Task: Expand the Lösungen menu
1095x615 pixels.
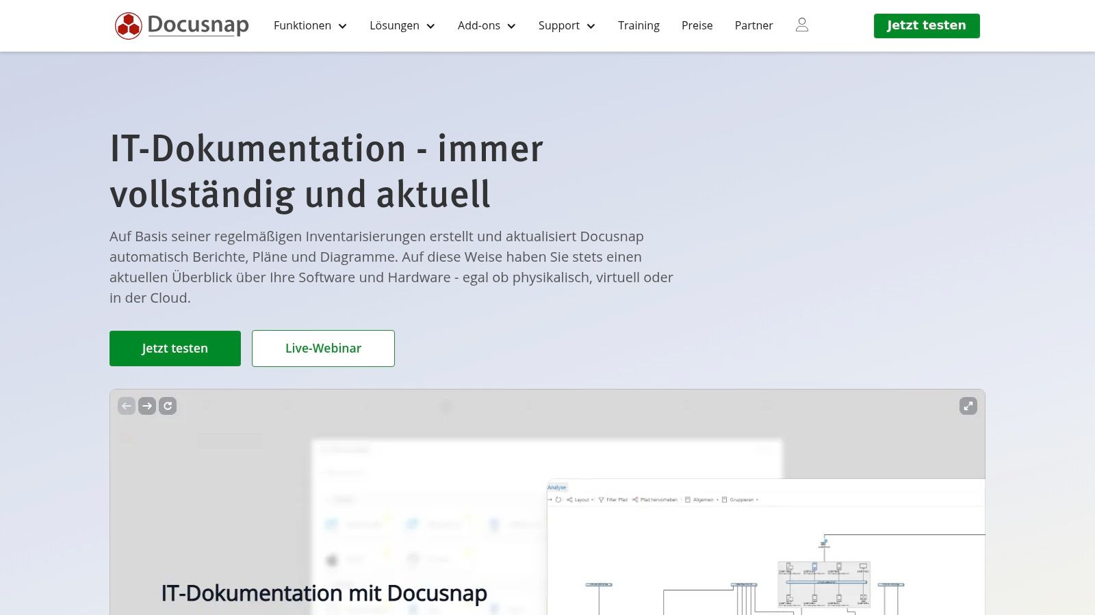Action: point(402,25)
